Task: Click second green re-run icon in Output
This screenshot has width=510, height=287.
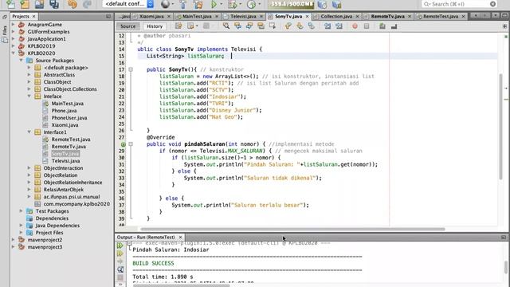Action: click(120, 254)
